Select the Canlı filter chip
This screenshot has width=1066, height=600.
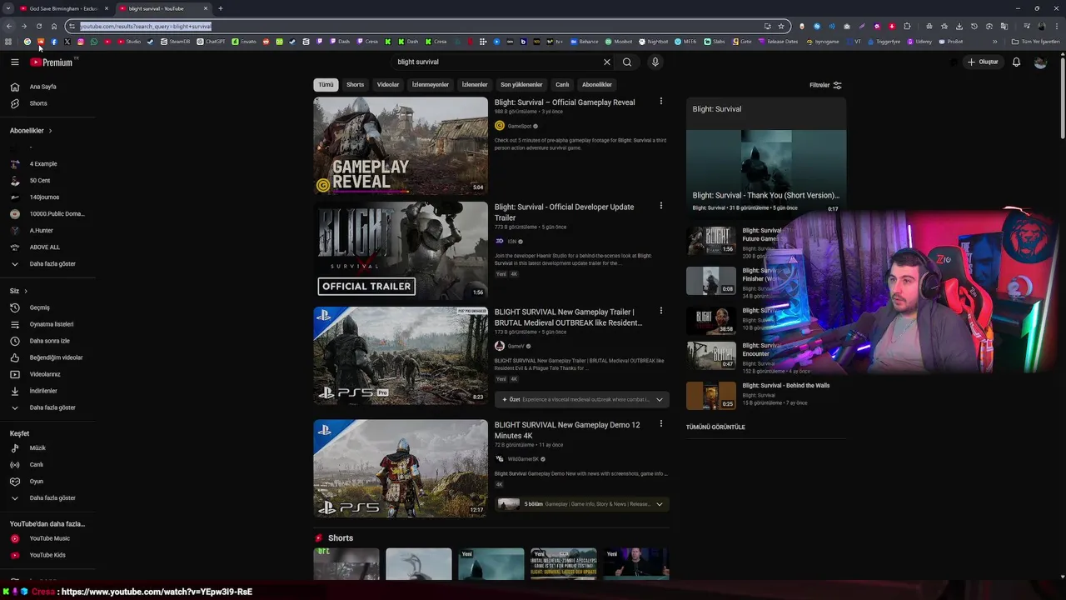coord(562,84)
